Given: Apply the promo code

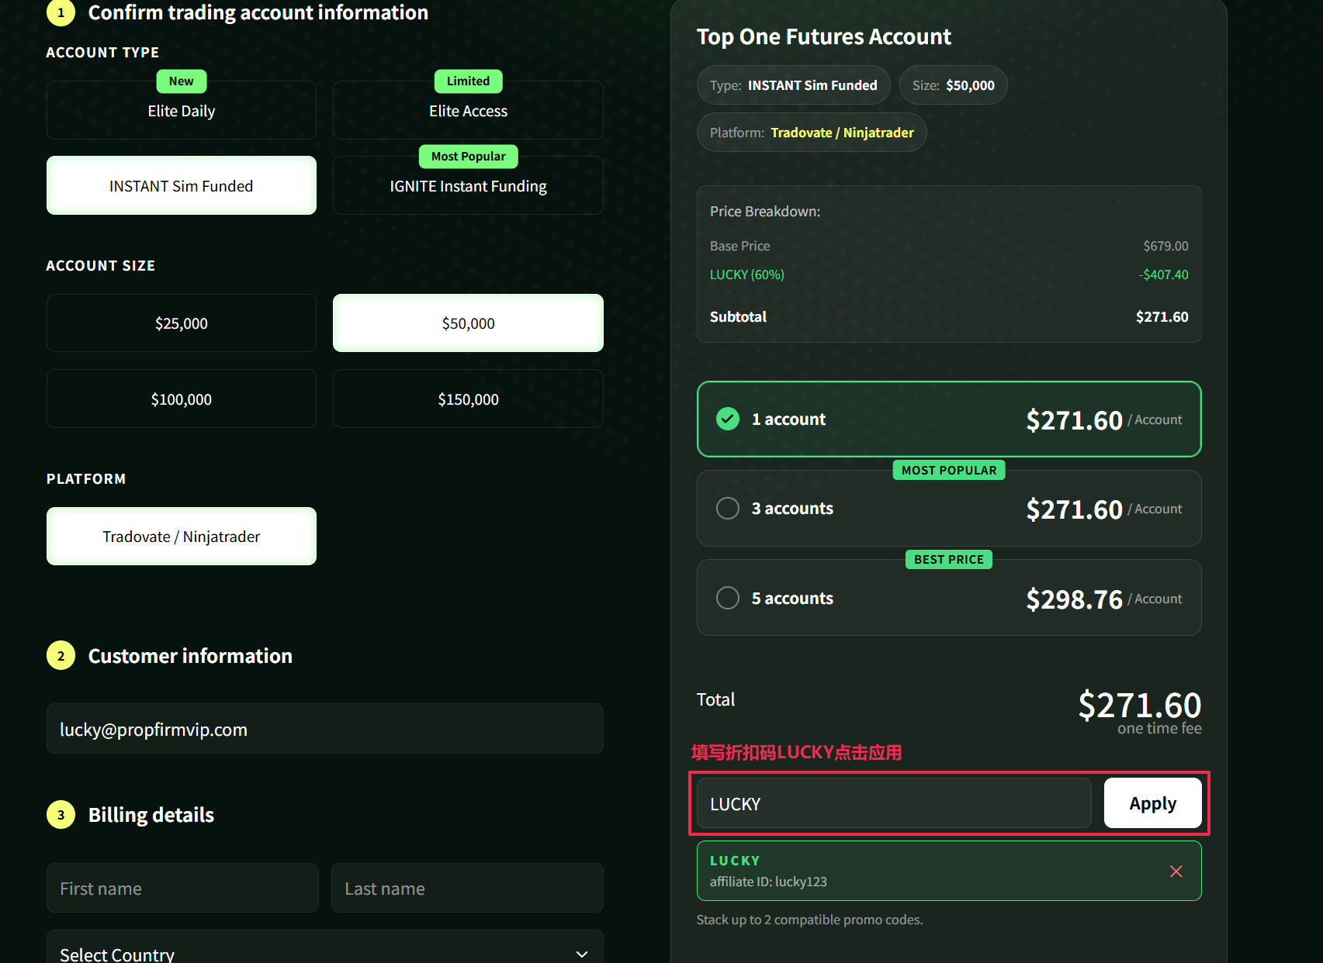Looking at the screenshot, I should point(1152,803).
